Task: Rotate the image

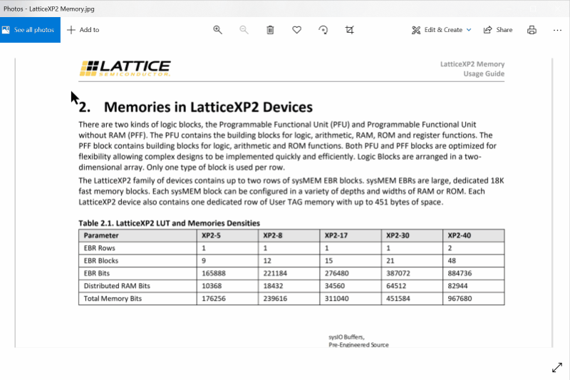Action: (323, 30)
